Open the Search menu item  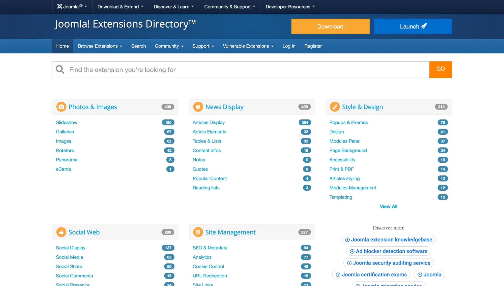tap(138, 46)
